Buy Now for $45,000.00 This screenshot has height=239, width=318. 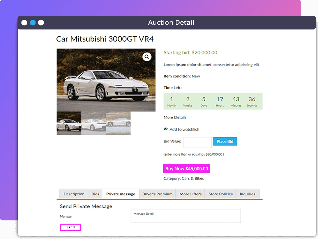tap(187, 169)
